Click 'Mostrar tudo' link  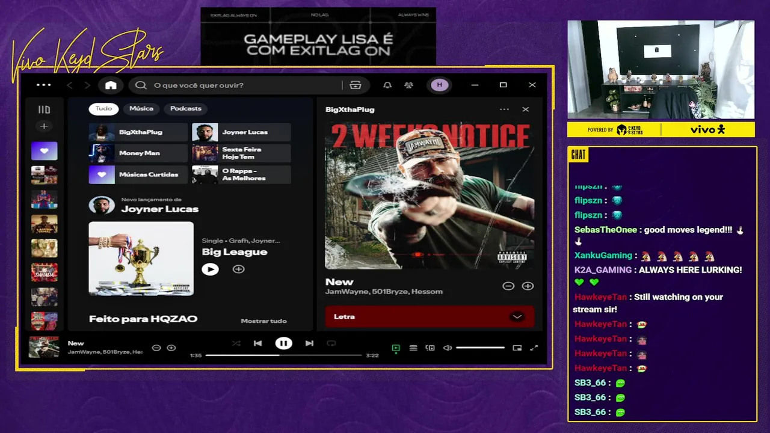click(263, 321)
